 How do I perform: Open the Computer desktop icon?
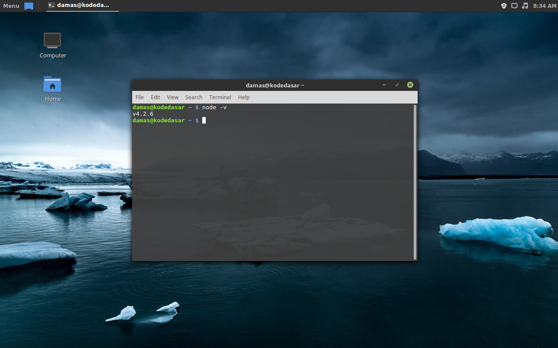[53, 45]
